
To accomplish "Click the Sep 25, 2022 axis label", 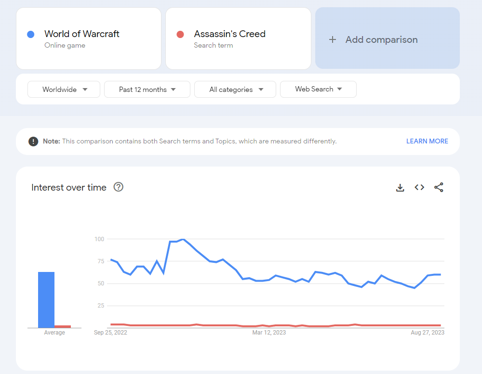I will (x=110, y=333).
